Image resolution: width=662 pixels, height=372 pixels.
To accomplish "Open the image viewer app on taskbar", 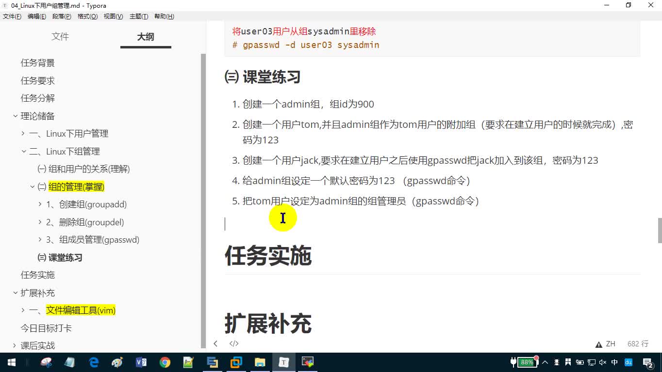I will (308, 362).
